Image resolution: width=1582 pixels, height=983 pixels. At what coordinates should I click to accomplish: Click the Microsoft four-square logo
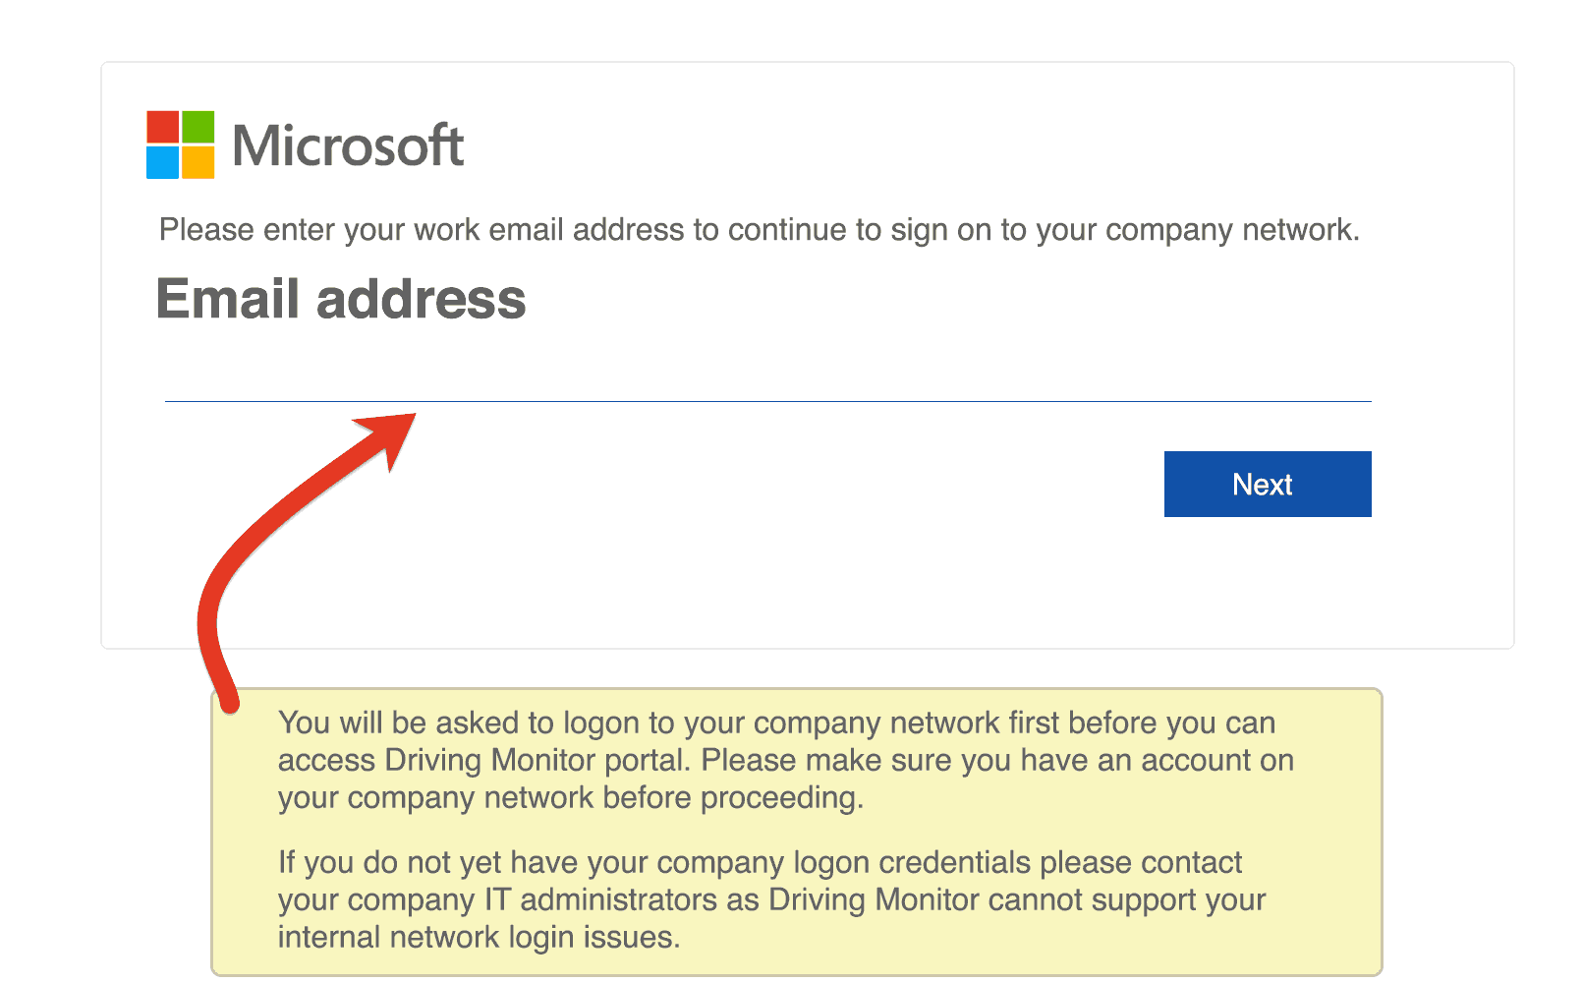(181, 145)
